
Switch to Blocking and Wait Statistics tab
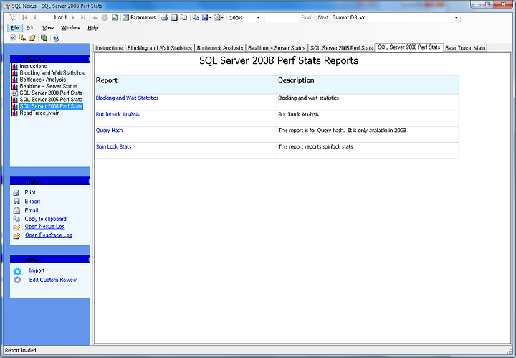click(x=160, y=48)
